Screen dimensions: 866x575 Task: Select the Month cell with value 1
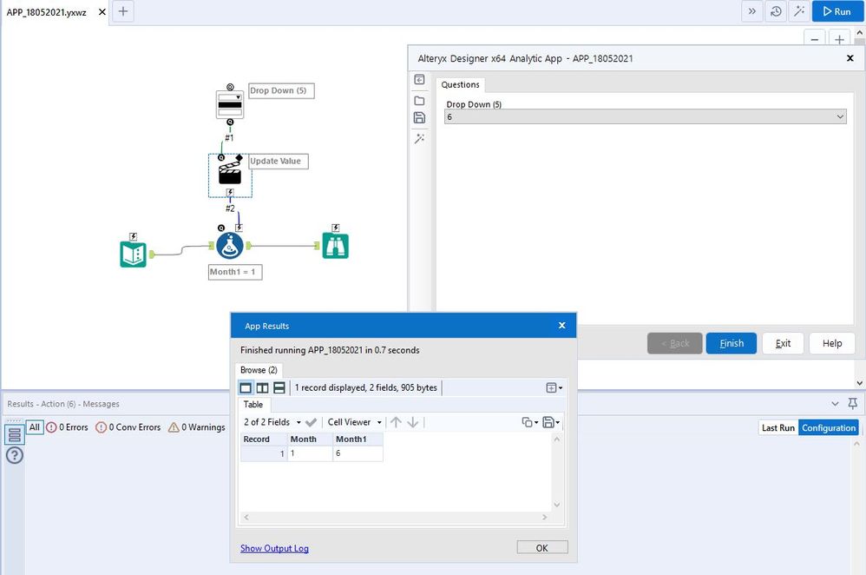(x=311, y=453)
